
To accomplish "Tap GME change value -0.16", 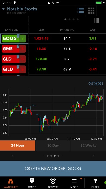I will 93,49.
